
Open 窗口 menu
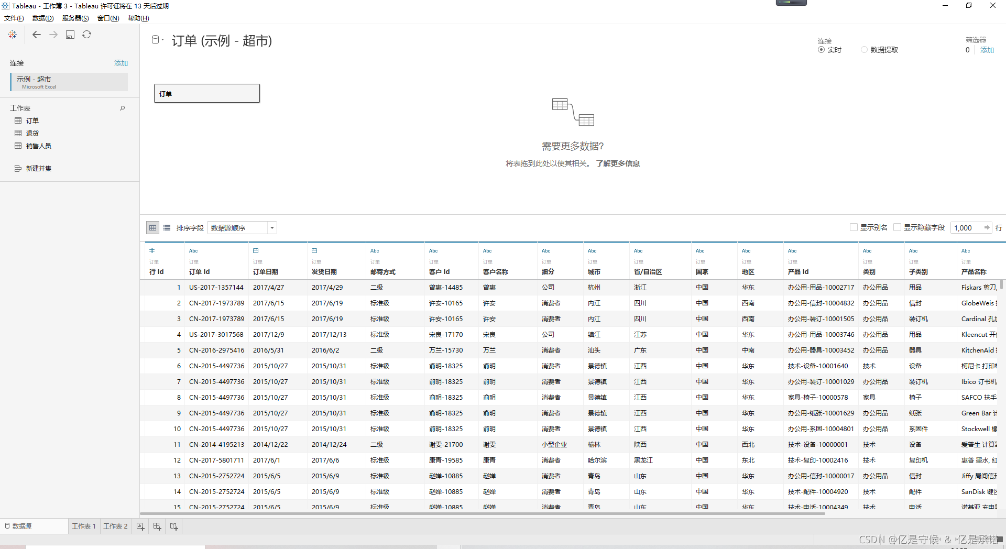coord(108,18)
